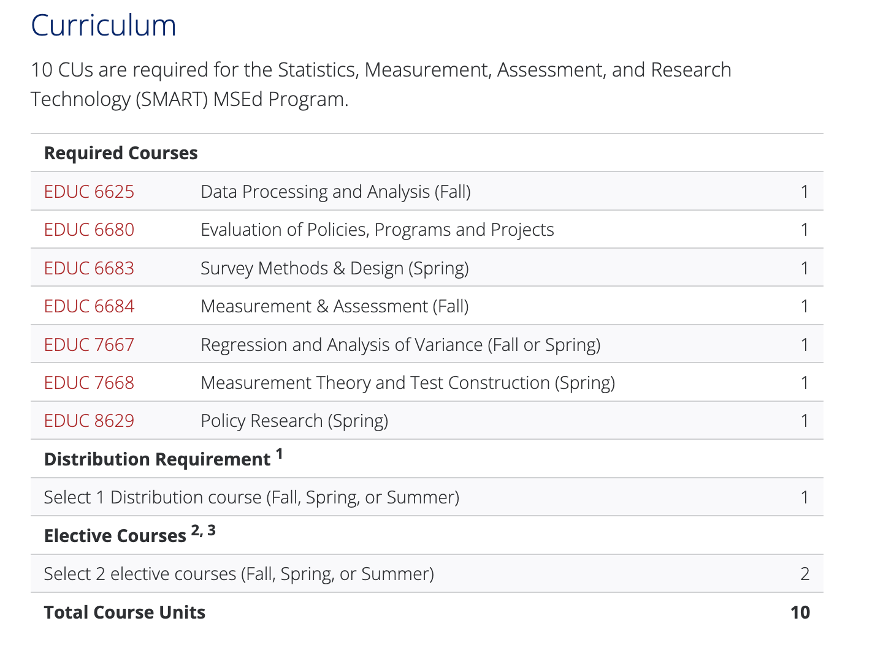
Task: Open the EDUC 6683 course link
Action: click(x=89, y=268)
